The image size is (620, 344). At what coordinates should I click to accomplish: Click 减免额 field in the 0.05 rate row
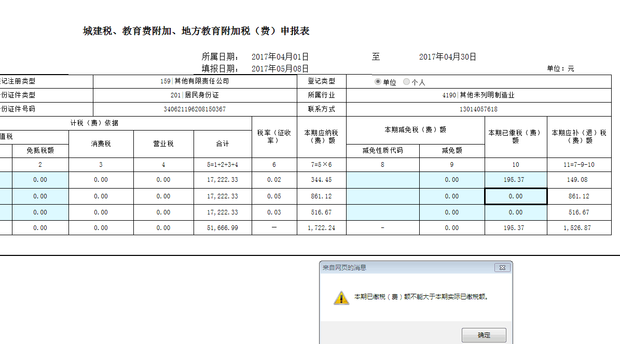click(x=451, y=196)
